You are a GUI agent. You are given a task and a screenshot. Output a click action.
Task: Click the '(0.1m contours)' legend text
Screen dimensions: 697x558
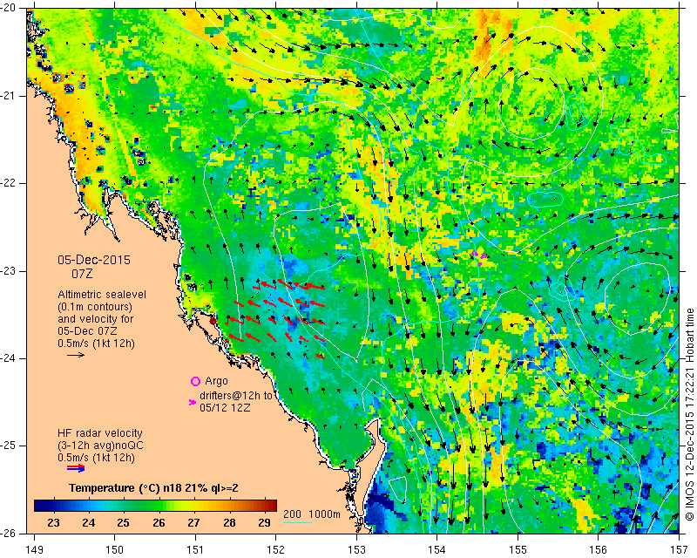coord(95,307)
